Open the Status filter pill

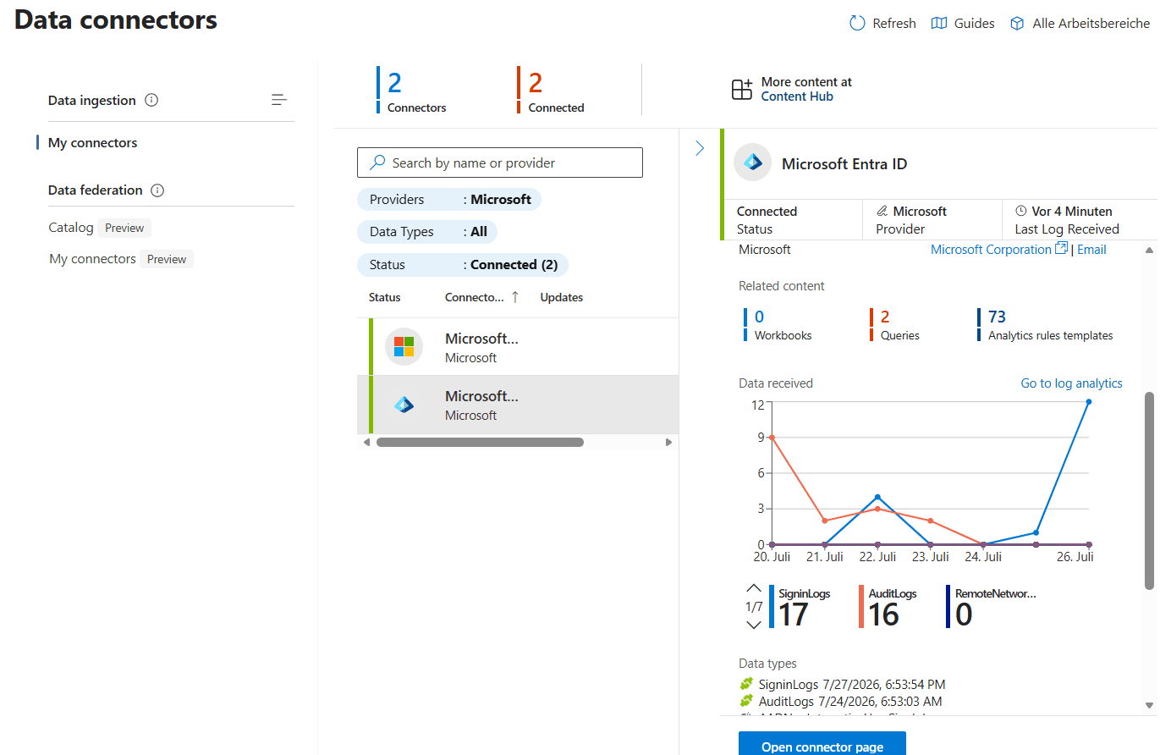(463, 265)
